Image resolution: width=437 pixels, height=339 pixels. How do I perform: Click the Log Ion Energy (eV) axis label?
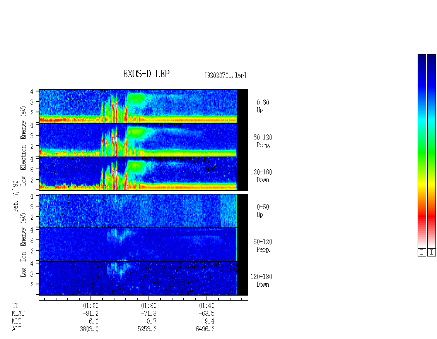click(x=23, y=245)
